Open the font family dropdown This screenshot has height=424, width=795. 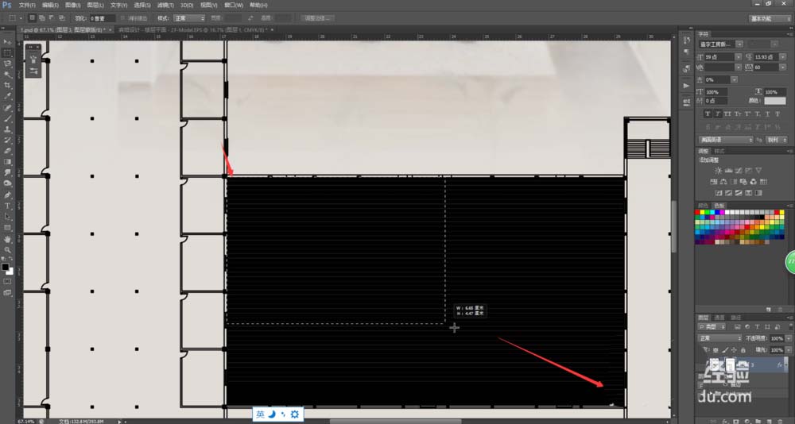coord(739,44)
